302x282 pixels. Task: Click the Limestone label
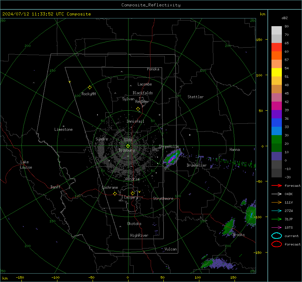coord(63,129)
